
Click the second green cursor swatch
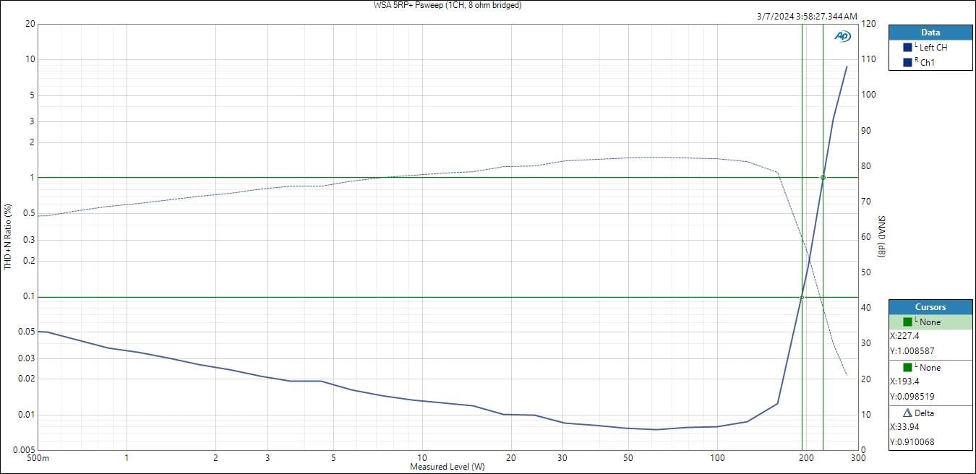point(907,368)
